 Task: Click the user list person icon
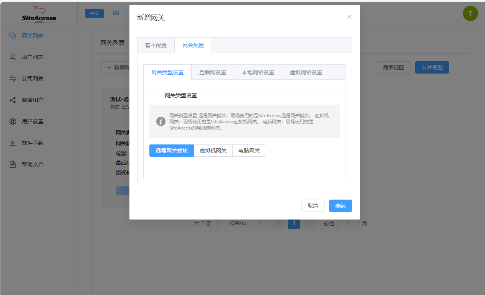click(13, 57)
